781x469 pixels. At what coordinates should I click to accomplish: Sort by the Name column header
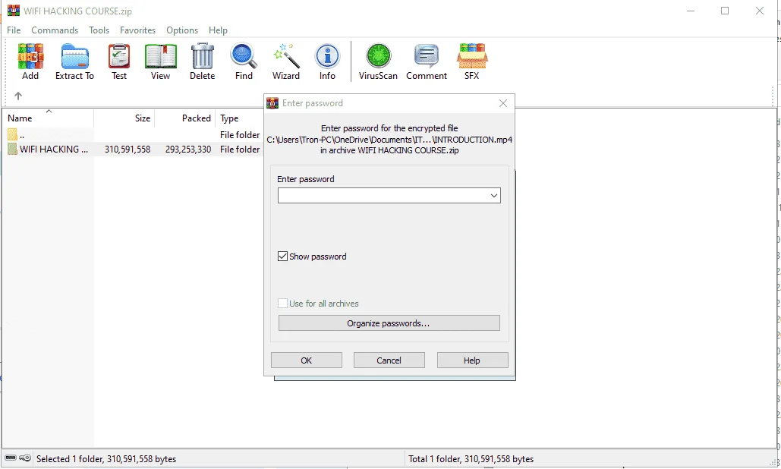pos(49,118)
